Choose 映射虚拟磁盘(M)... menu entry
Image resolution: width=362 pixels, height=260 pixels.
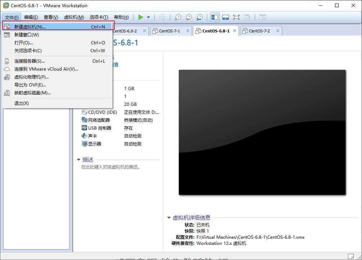(x=57, y=93)
